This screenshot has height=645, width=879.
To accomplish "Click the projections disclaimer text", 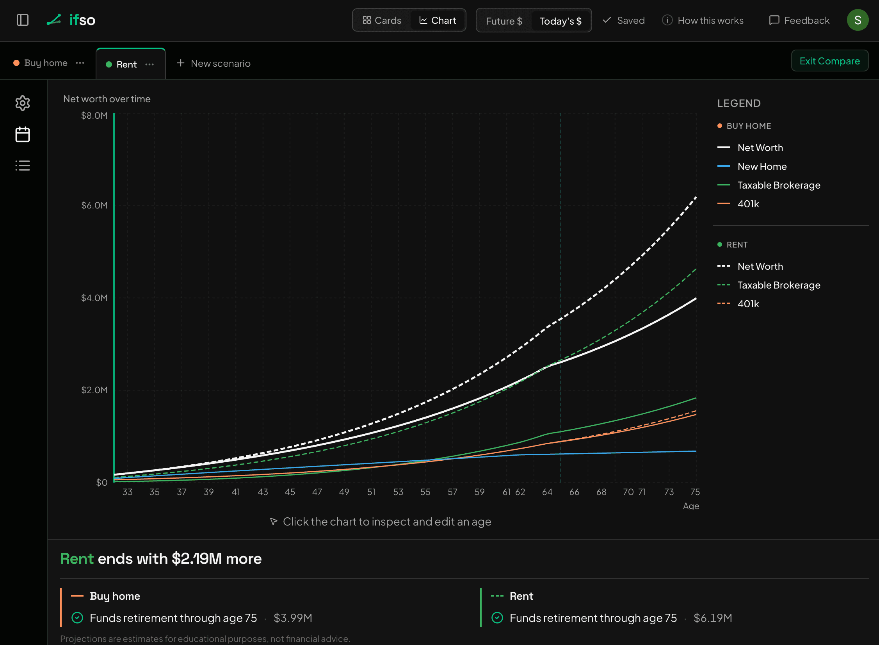I will pyautogui.click(x=205, y=639).
